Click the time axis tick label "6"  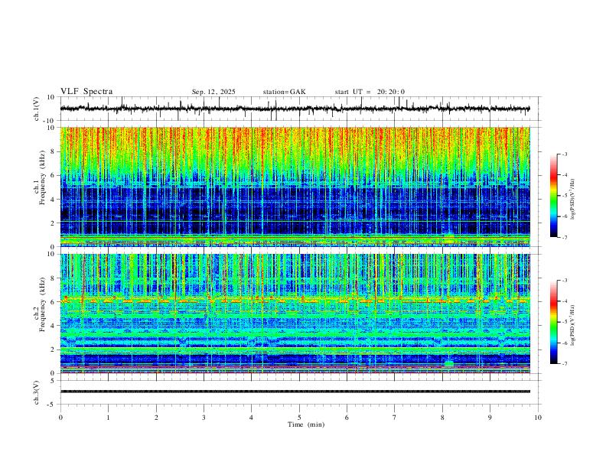[x=347, y=418]
